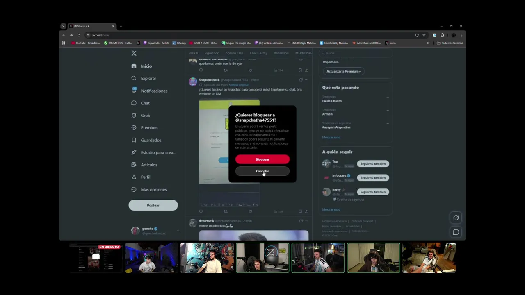Viewport: 525px width, 295px height.
Task: Go to Inicio in the sidebar
Action: [x=142, y=66]
